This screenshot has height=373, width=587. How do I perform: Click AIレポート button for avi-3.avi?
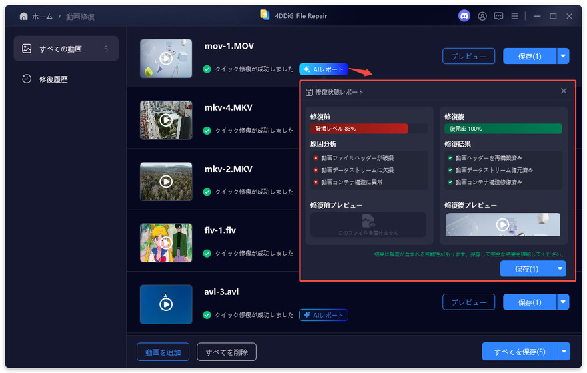point(324,315)
